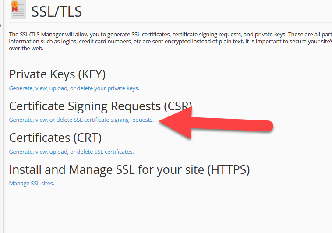Image resolution: width=332 pixels, height=233 pixels.
Task: Select the Install and Manage SSL heading
Action: point(129,170)
